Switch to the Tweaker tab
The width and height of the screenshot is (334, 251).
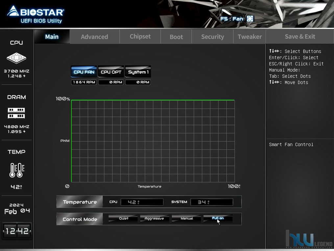(250, 37)
